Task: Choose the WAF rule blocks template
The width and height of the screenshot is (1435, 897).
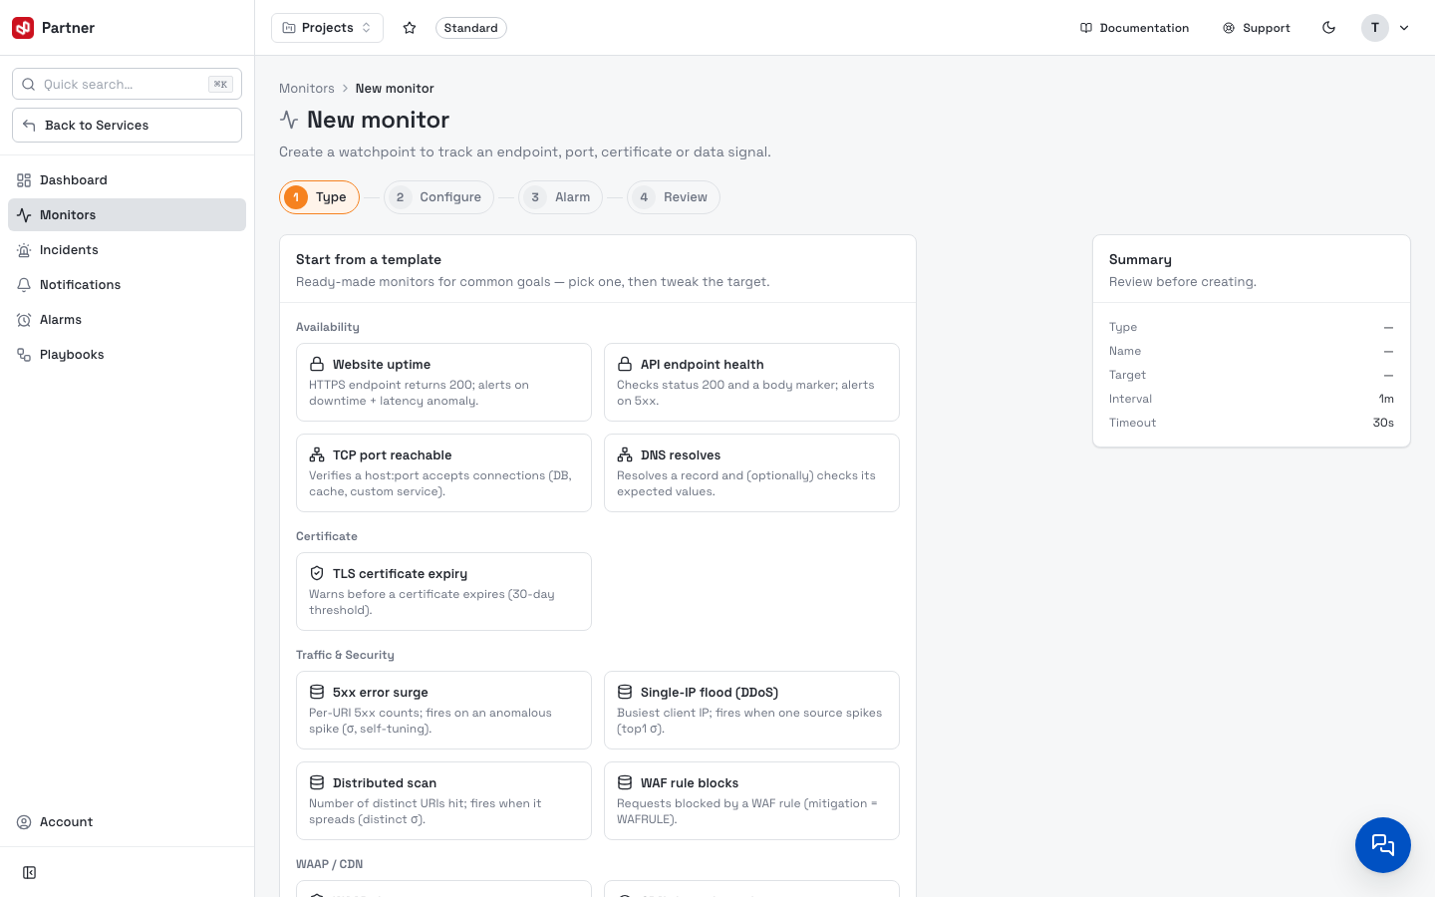Action: point(751,801)
